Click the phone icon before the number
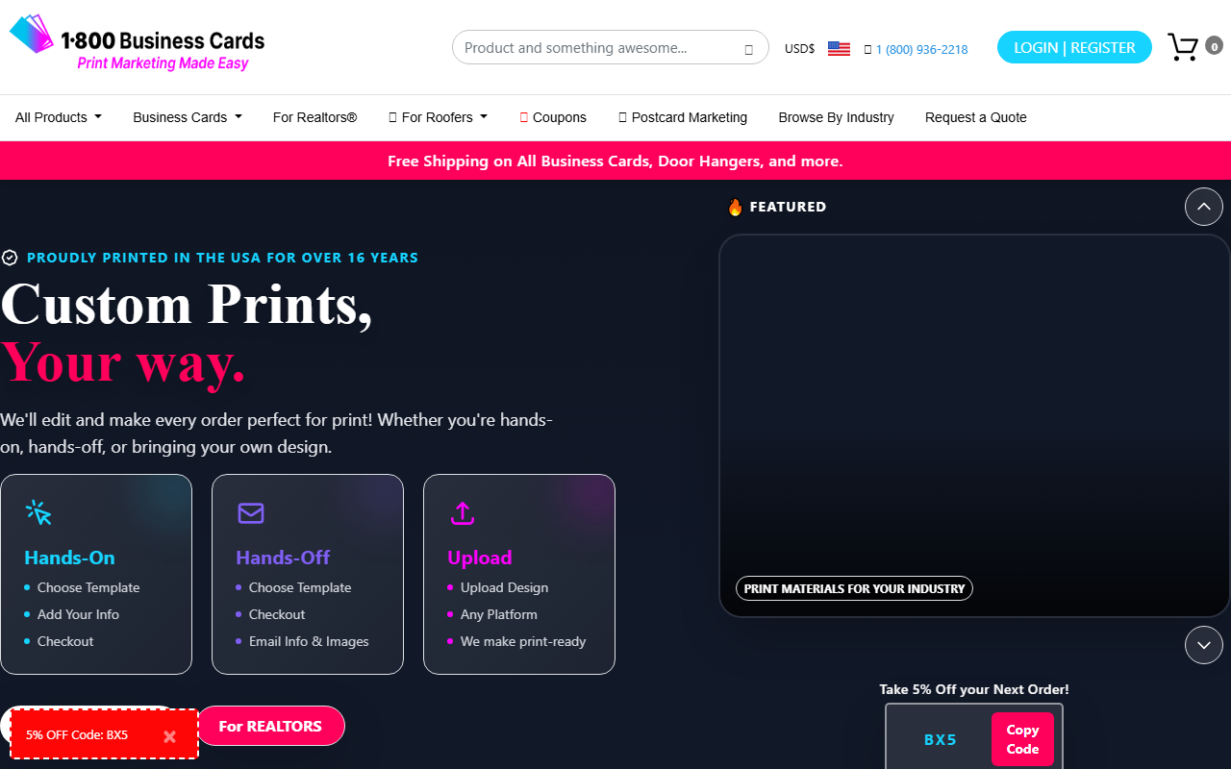 [867, 49]
